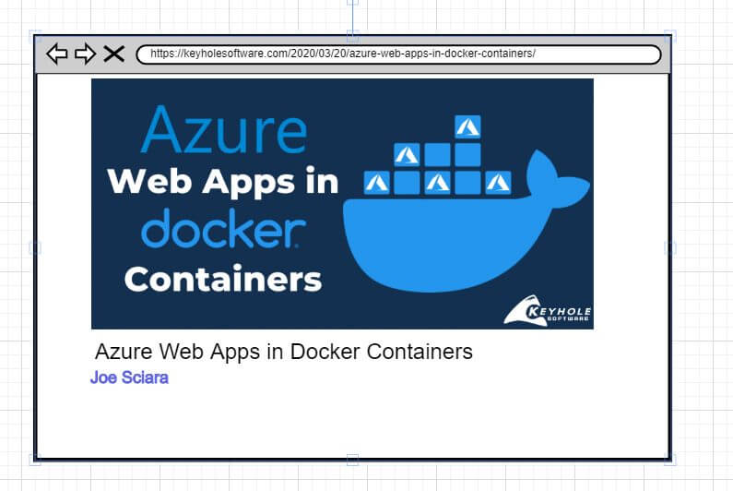Click the "Containers" word in the banner
Image resolution: width=733 pixels, height=491 pixels.
[223, 279]
